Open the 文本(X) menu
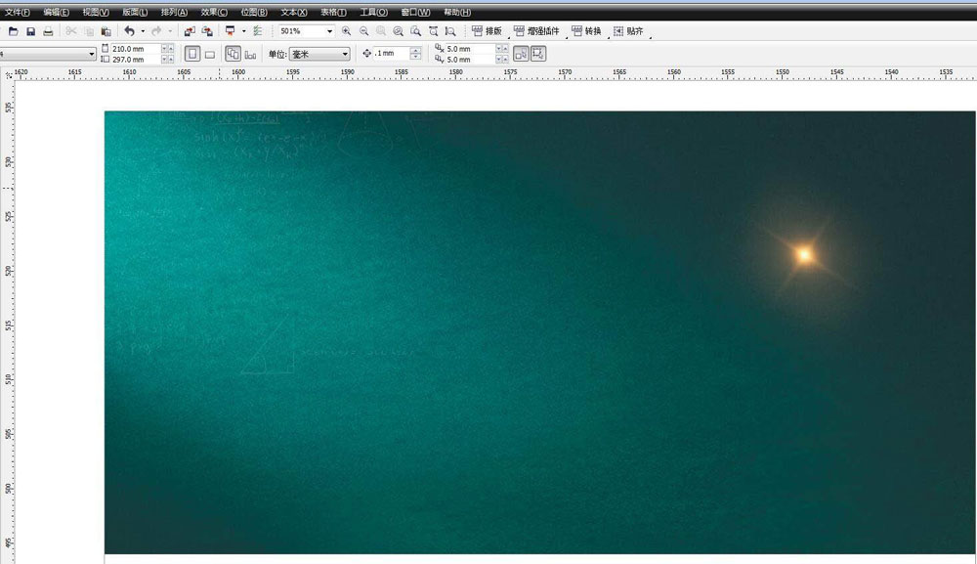 click(293, 12)
